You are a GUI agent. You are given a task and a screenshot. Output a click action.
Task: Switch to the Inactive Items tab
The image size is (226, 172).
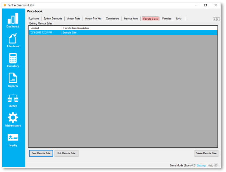(131, 19)
